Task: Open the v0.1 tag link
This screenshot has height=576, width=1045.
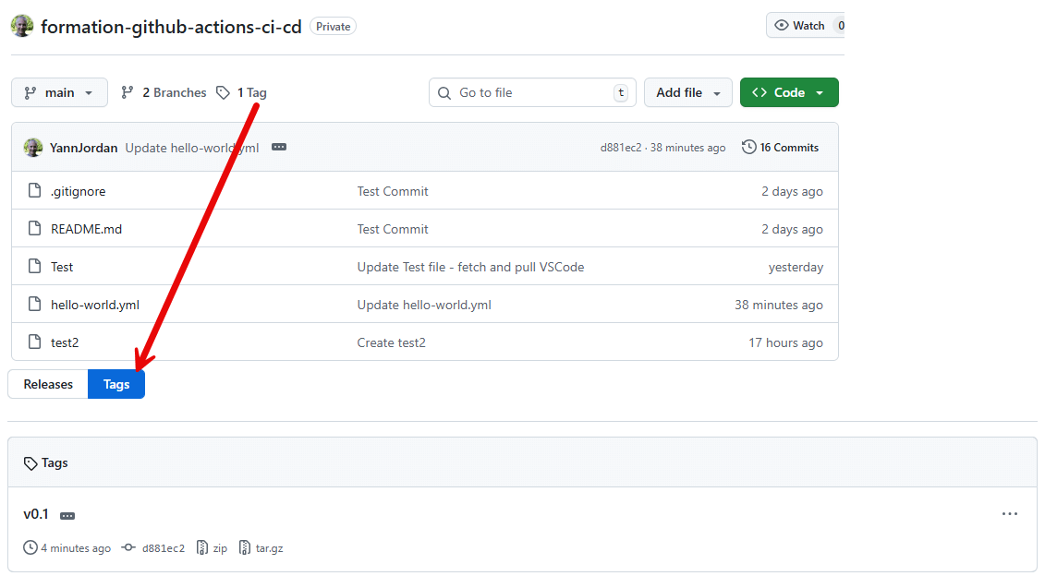Action: (34, 513)
